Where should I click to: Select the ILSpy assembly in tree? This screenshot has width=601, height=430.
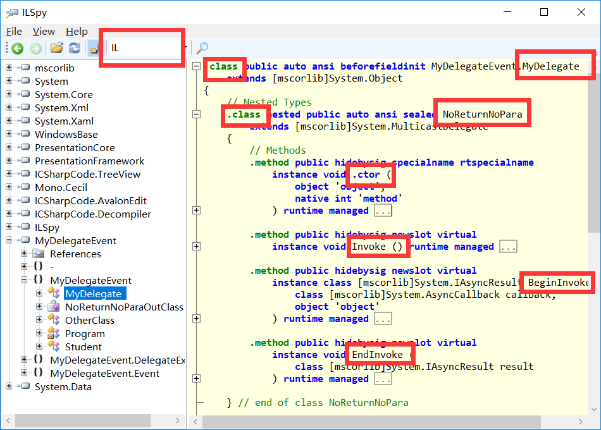(47, 227)
